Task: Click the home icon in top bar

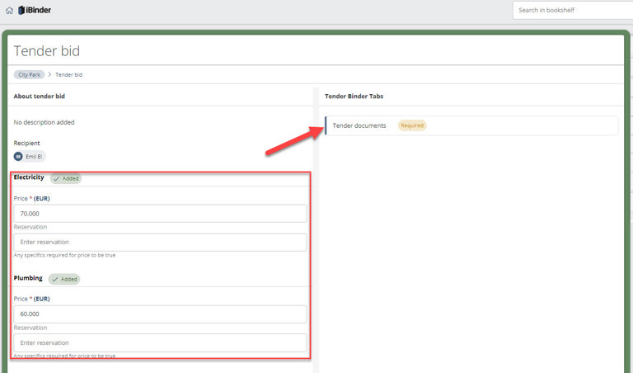Action: [x=9, y=11]
